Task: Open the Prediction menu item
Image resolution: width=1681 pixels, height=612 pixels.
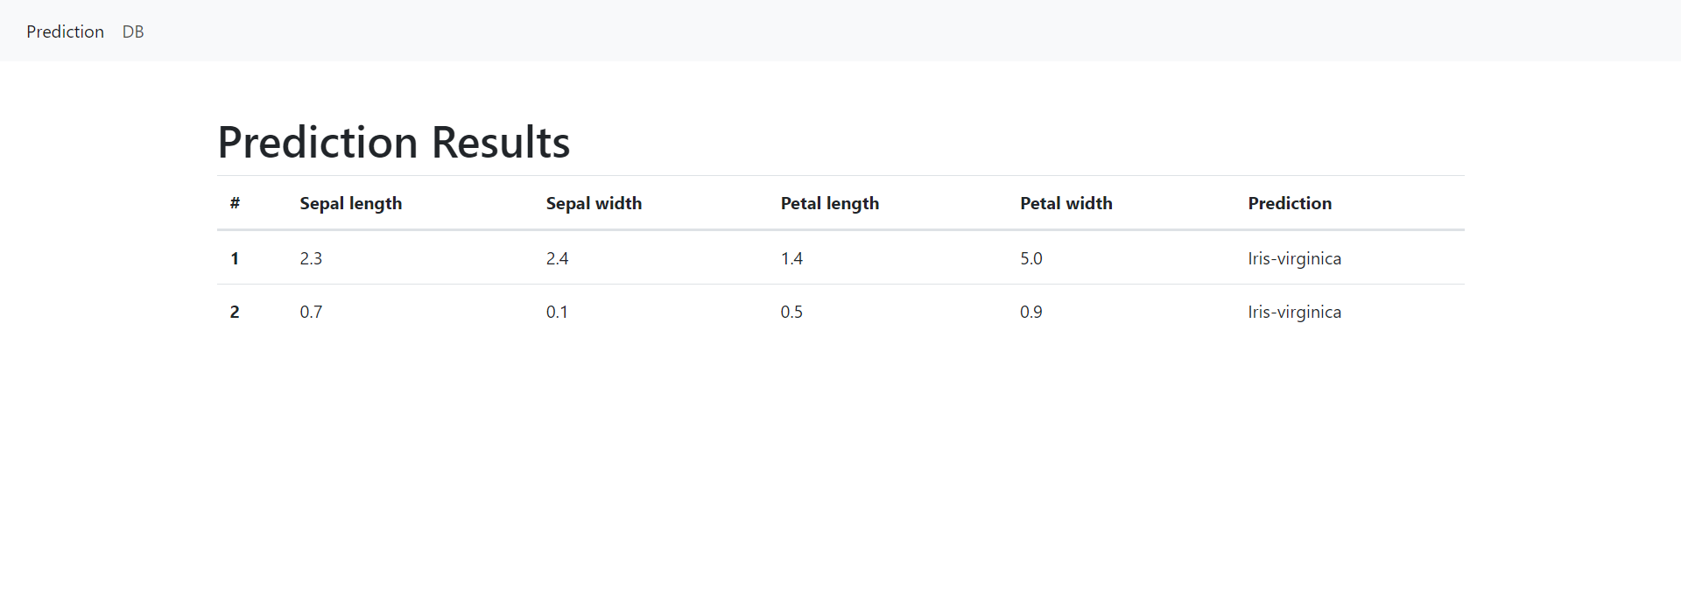Action: click(65, 32)
